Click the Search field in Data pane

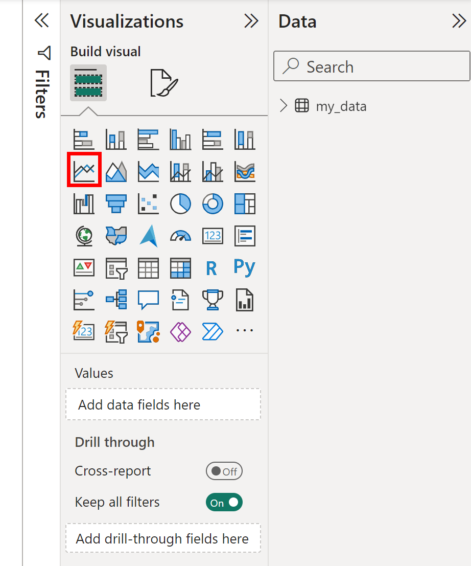click(x=371, y=66)
